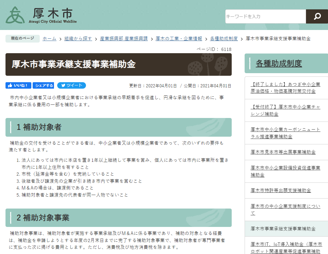Open 厚木市の中小企業支援制度について sidebar link

coord(285,210)
